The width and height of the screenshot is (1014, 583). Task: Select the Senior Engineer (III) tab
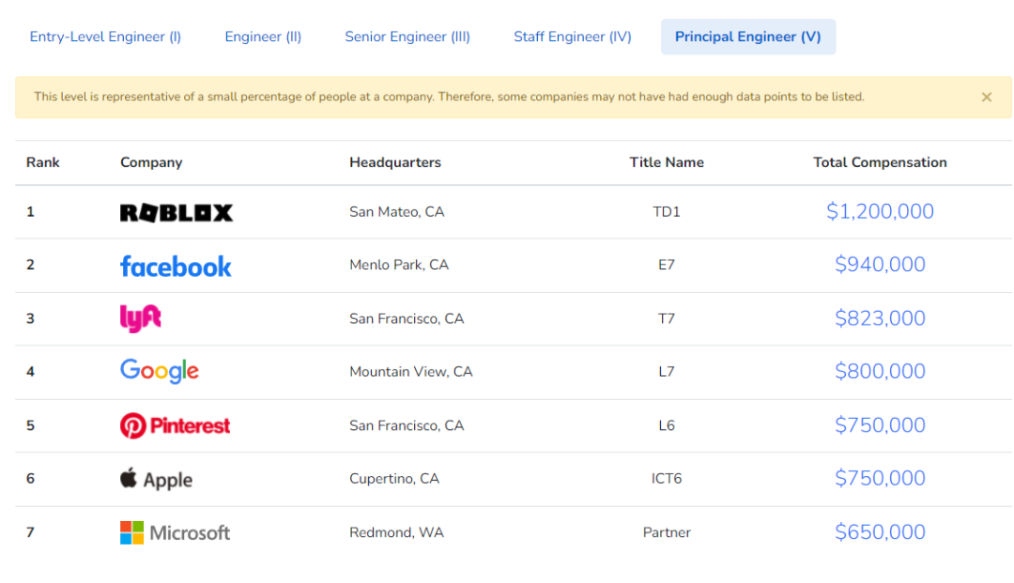407,37
